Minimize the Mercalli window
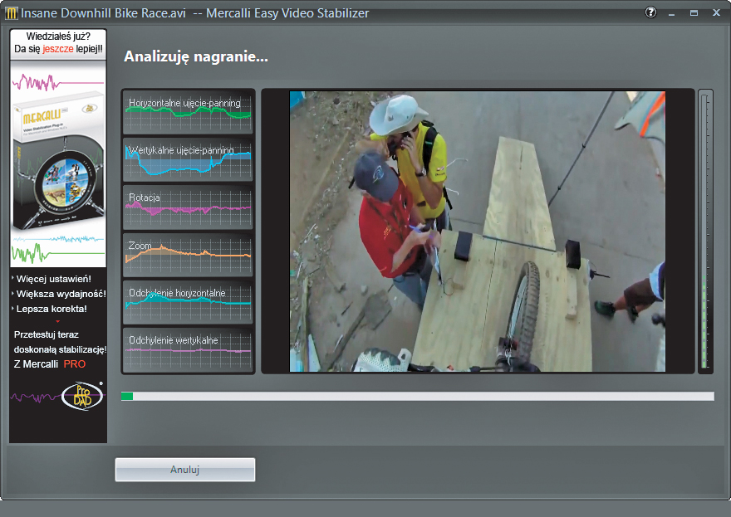 click(x=672, y=13)
